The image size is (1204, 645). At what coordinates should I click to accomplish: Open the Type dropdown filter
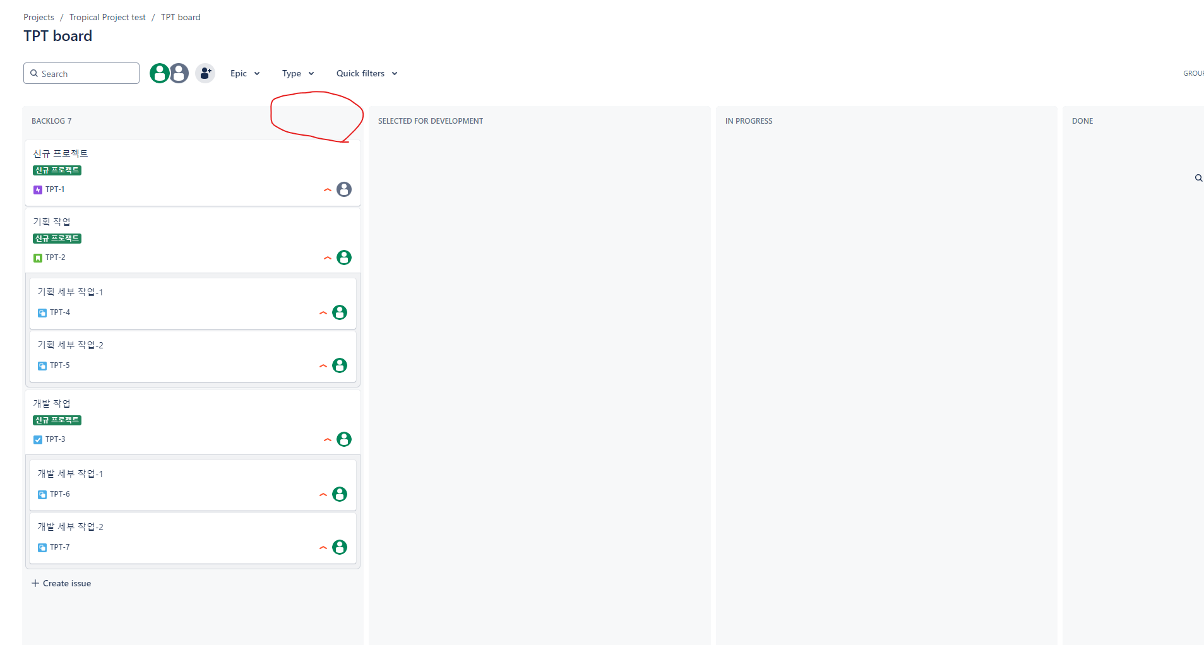pyautogui.click(x=298, y=73)
